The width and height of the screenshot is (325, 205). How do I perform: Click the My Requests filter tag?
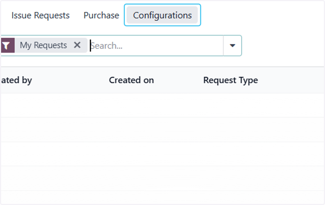coord(43,45)
